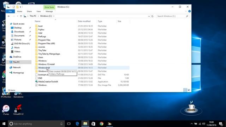Viewport: 226px width, 127px height.
Task: Select the TinyTake folder
Action: (42, 50)
